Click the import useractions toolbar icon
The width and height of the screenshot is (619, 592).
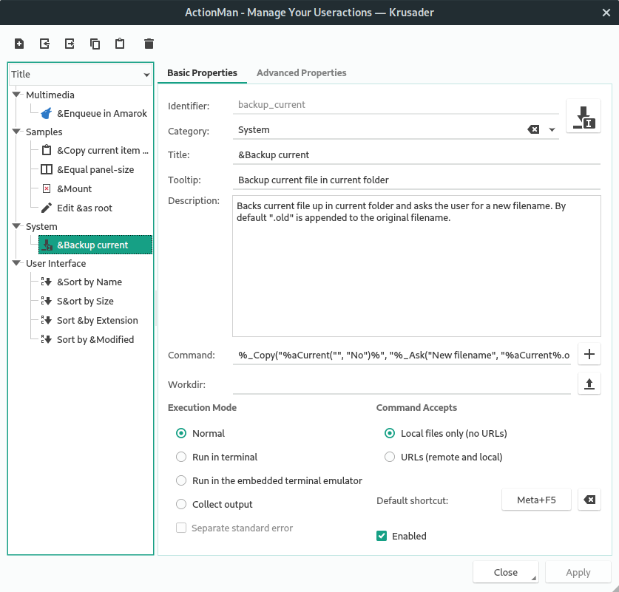pos(44,44)
